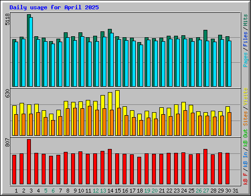The width and height of the screenshot is (251, 196).
Task: Click green weekend day 6 label
Action: tap(53, 191)
